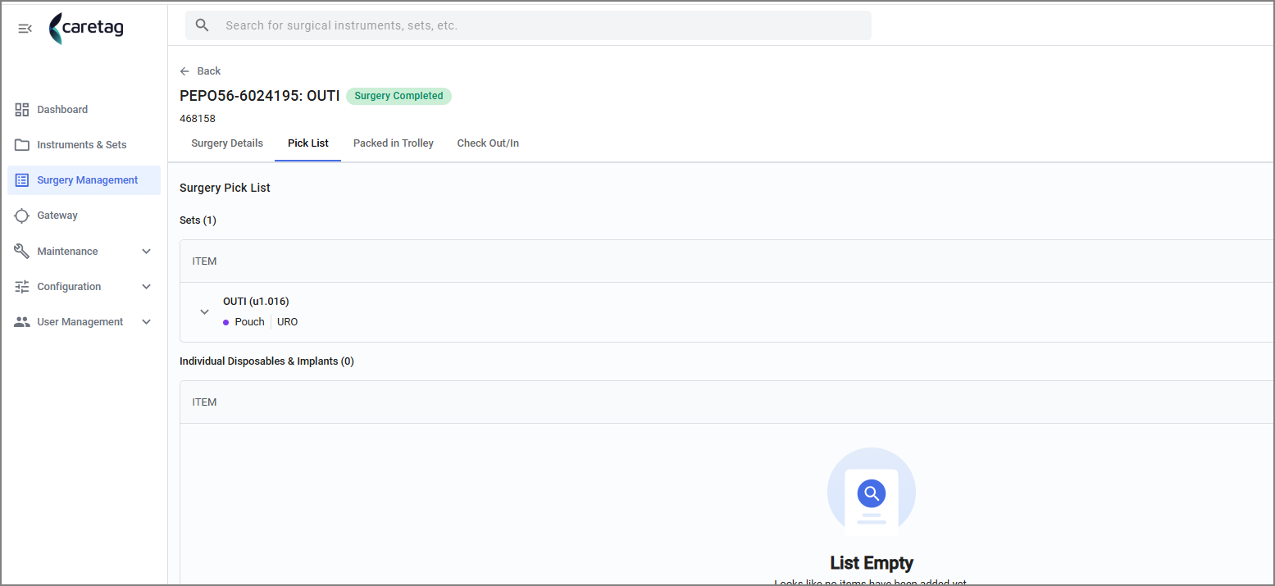Go back using the Back link
1275x586 pixels.
pyautogui.click(x=200, y=71)
